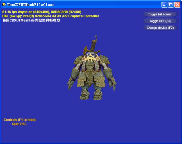Maximize the UseCDXUTMeshFileClass window
Image resolution: width=182 pixels, height=144 pixels.
pyautogui.click(x=171, y=5)
